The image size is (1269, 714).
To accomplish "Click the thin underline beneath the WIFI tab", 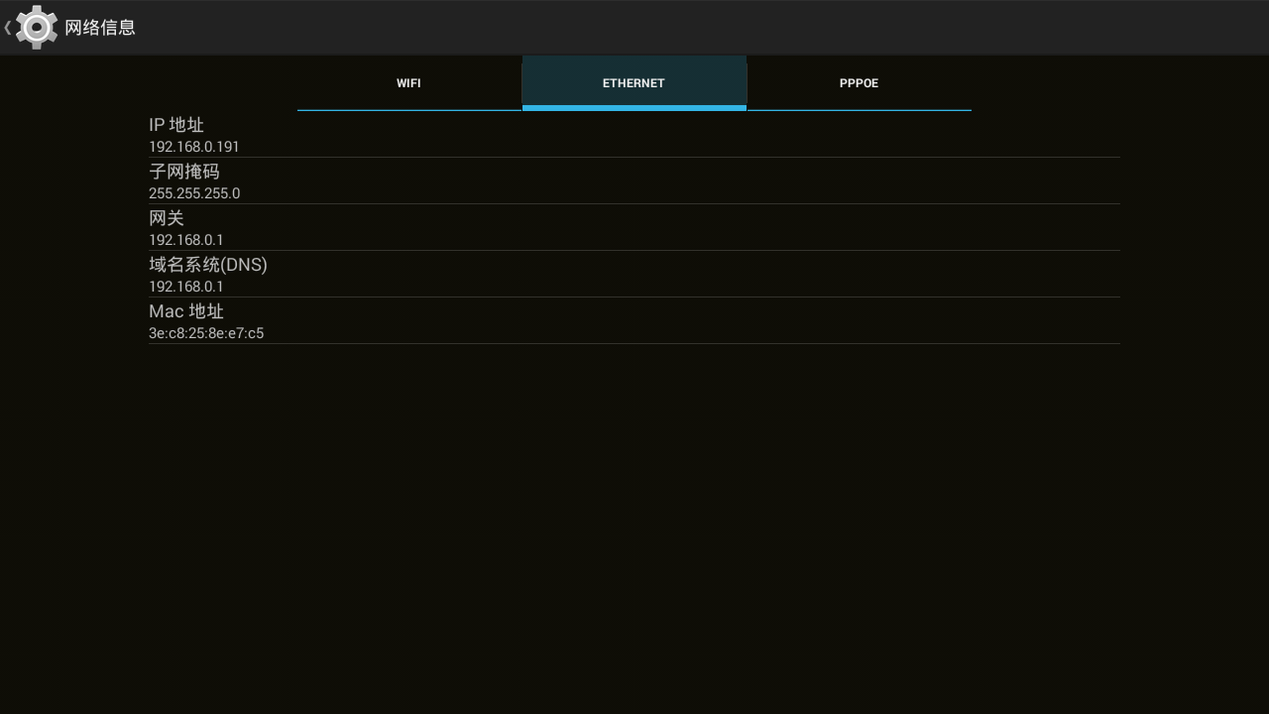I will [x=408, y=110].
